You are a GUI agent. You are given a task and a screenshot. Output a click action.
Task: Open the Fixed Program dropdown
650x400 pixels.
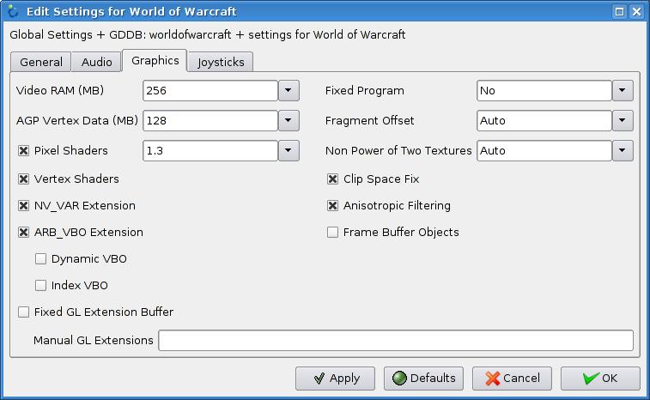point(623,90)
